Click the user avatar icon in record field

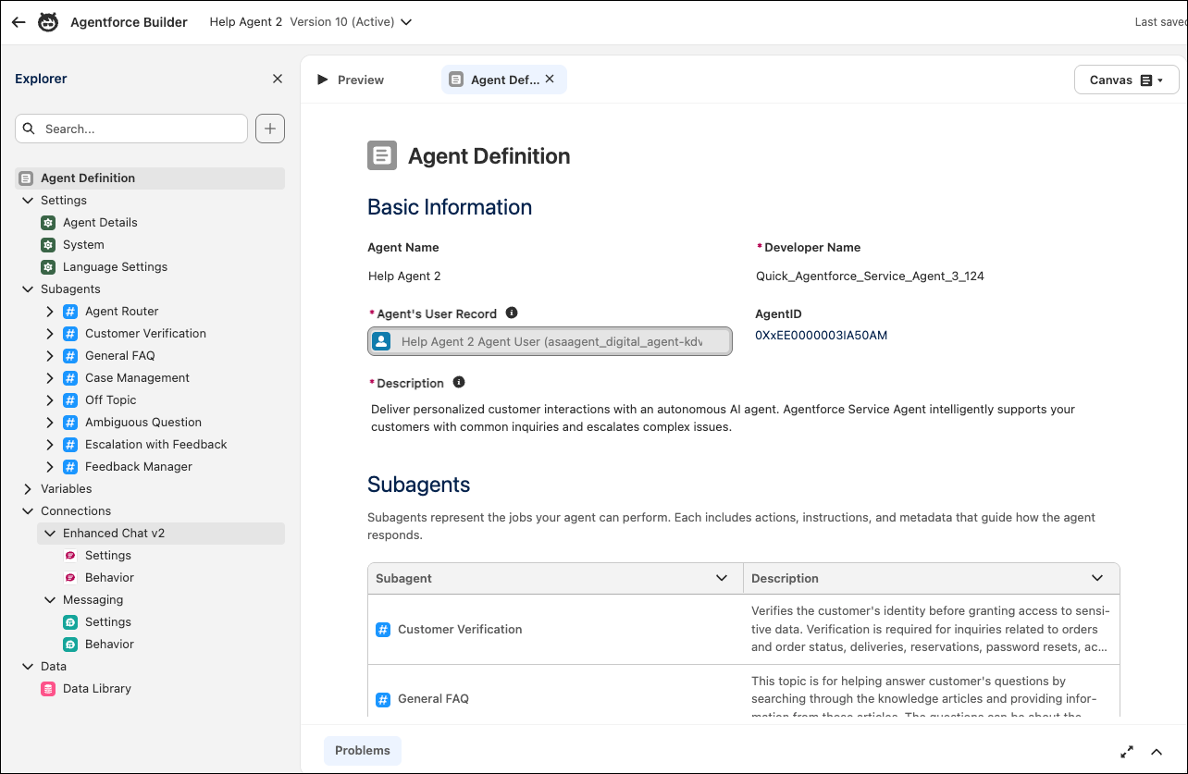pos(381,341)
